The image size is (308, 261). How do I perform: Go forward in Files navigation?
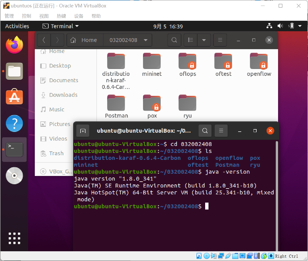57,40
